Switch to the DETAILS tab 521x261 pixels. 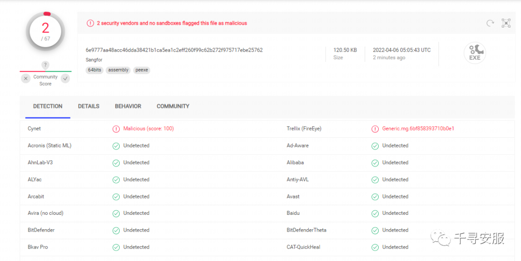[89, 106]
